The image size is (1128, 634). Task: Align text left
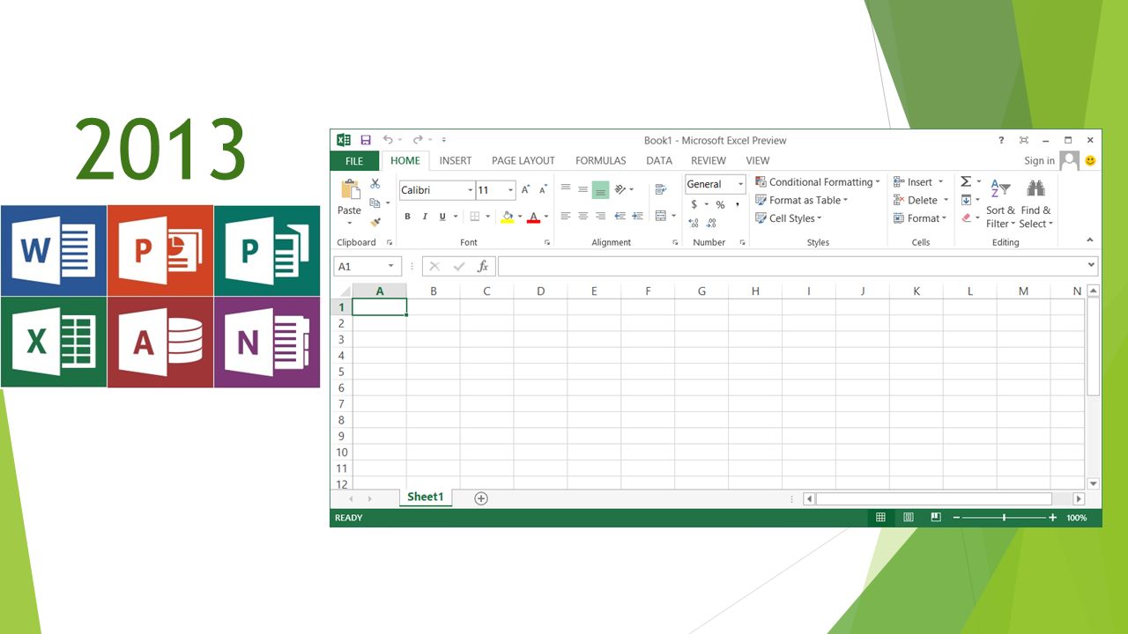tap(566, 216)
